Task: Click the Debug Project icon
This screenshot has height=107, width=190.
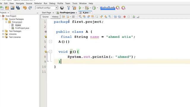Action: pos(87,8)
